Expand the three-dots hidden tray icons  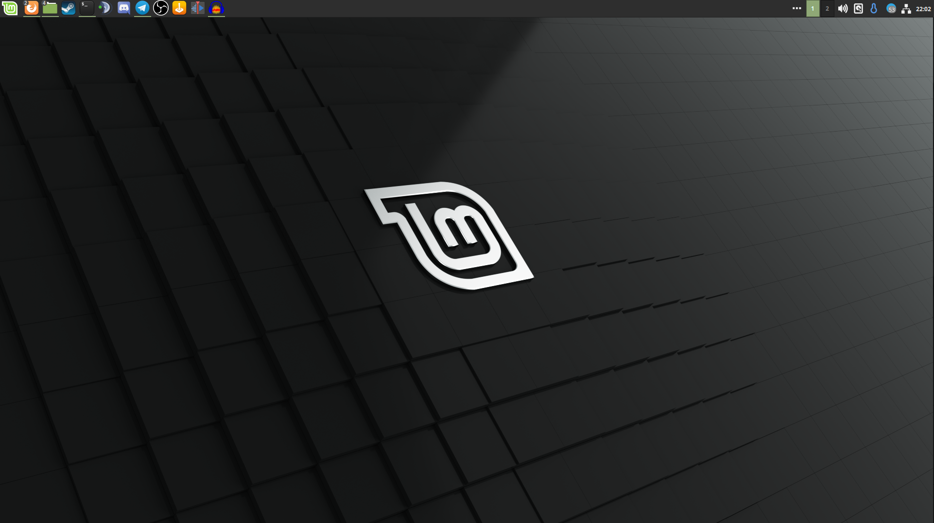click(x=797, y=8)
